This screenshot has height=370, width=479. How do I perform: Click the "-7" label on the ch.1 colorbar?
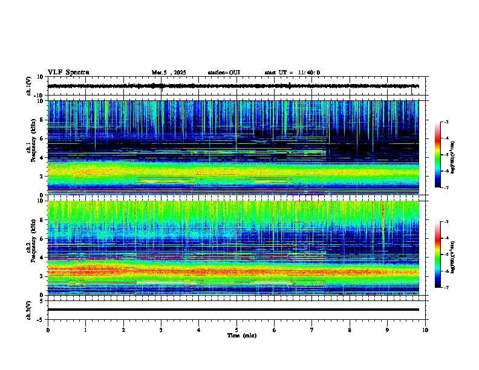[446, 187]
